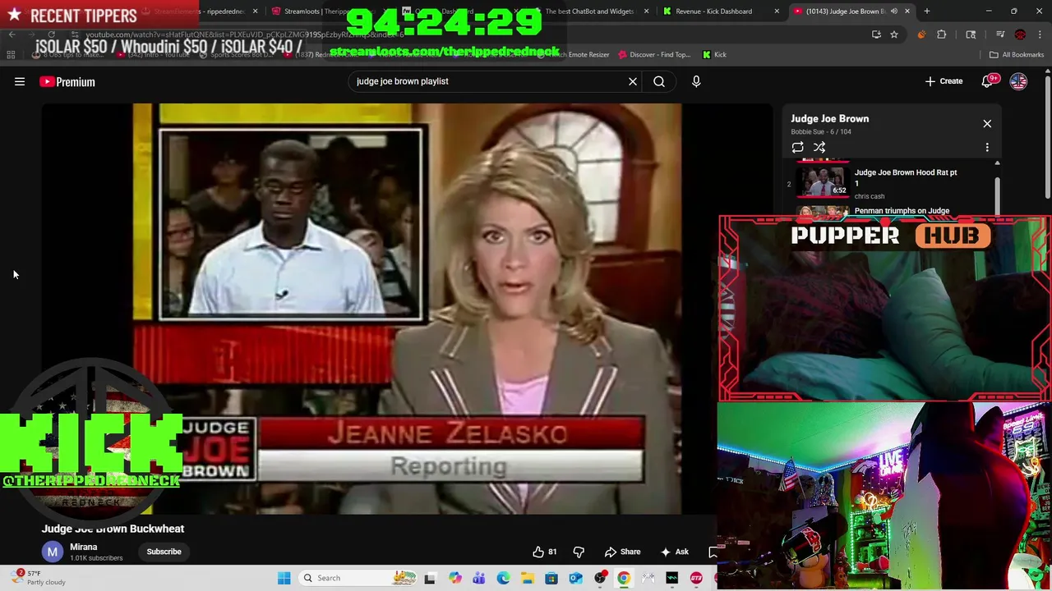Close the Judge Joe Brown playlist panel

point(987,123)
